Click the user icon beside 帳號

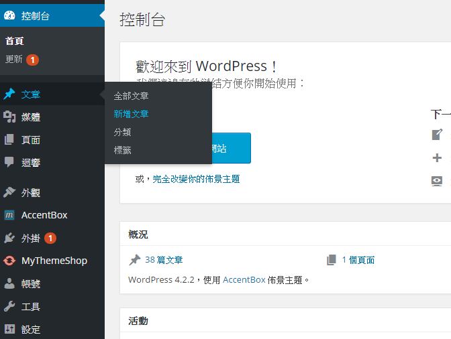(x=9, y=283)
